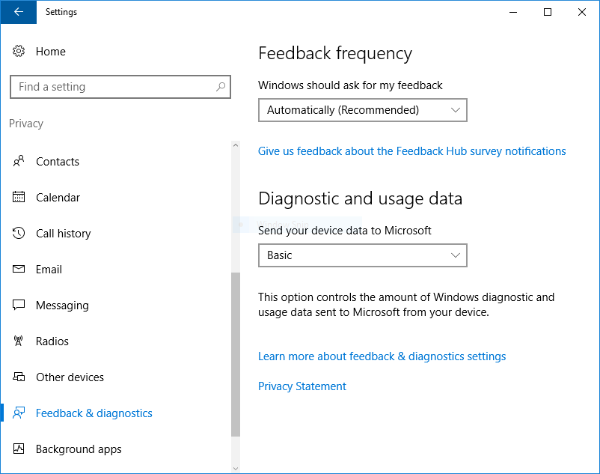
Task: Select the Messaging privacy category
Action: [x=62, y=306]
